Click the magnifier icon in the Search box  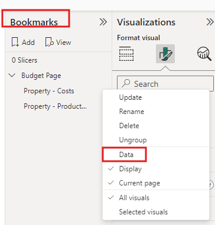click(x=126, y=84)
